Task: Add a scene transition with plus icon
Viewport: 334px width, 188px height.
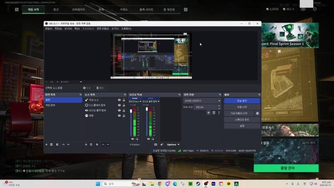Action: (x=209, y=113)
